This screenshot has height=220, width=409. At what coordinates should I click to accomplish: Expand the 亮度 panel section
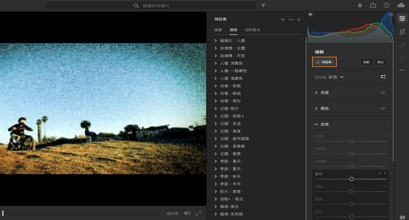(x=316, y=93)
